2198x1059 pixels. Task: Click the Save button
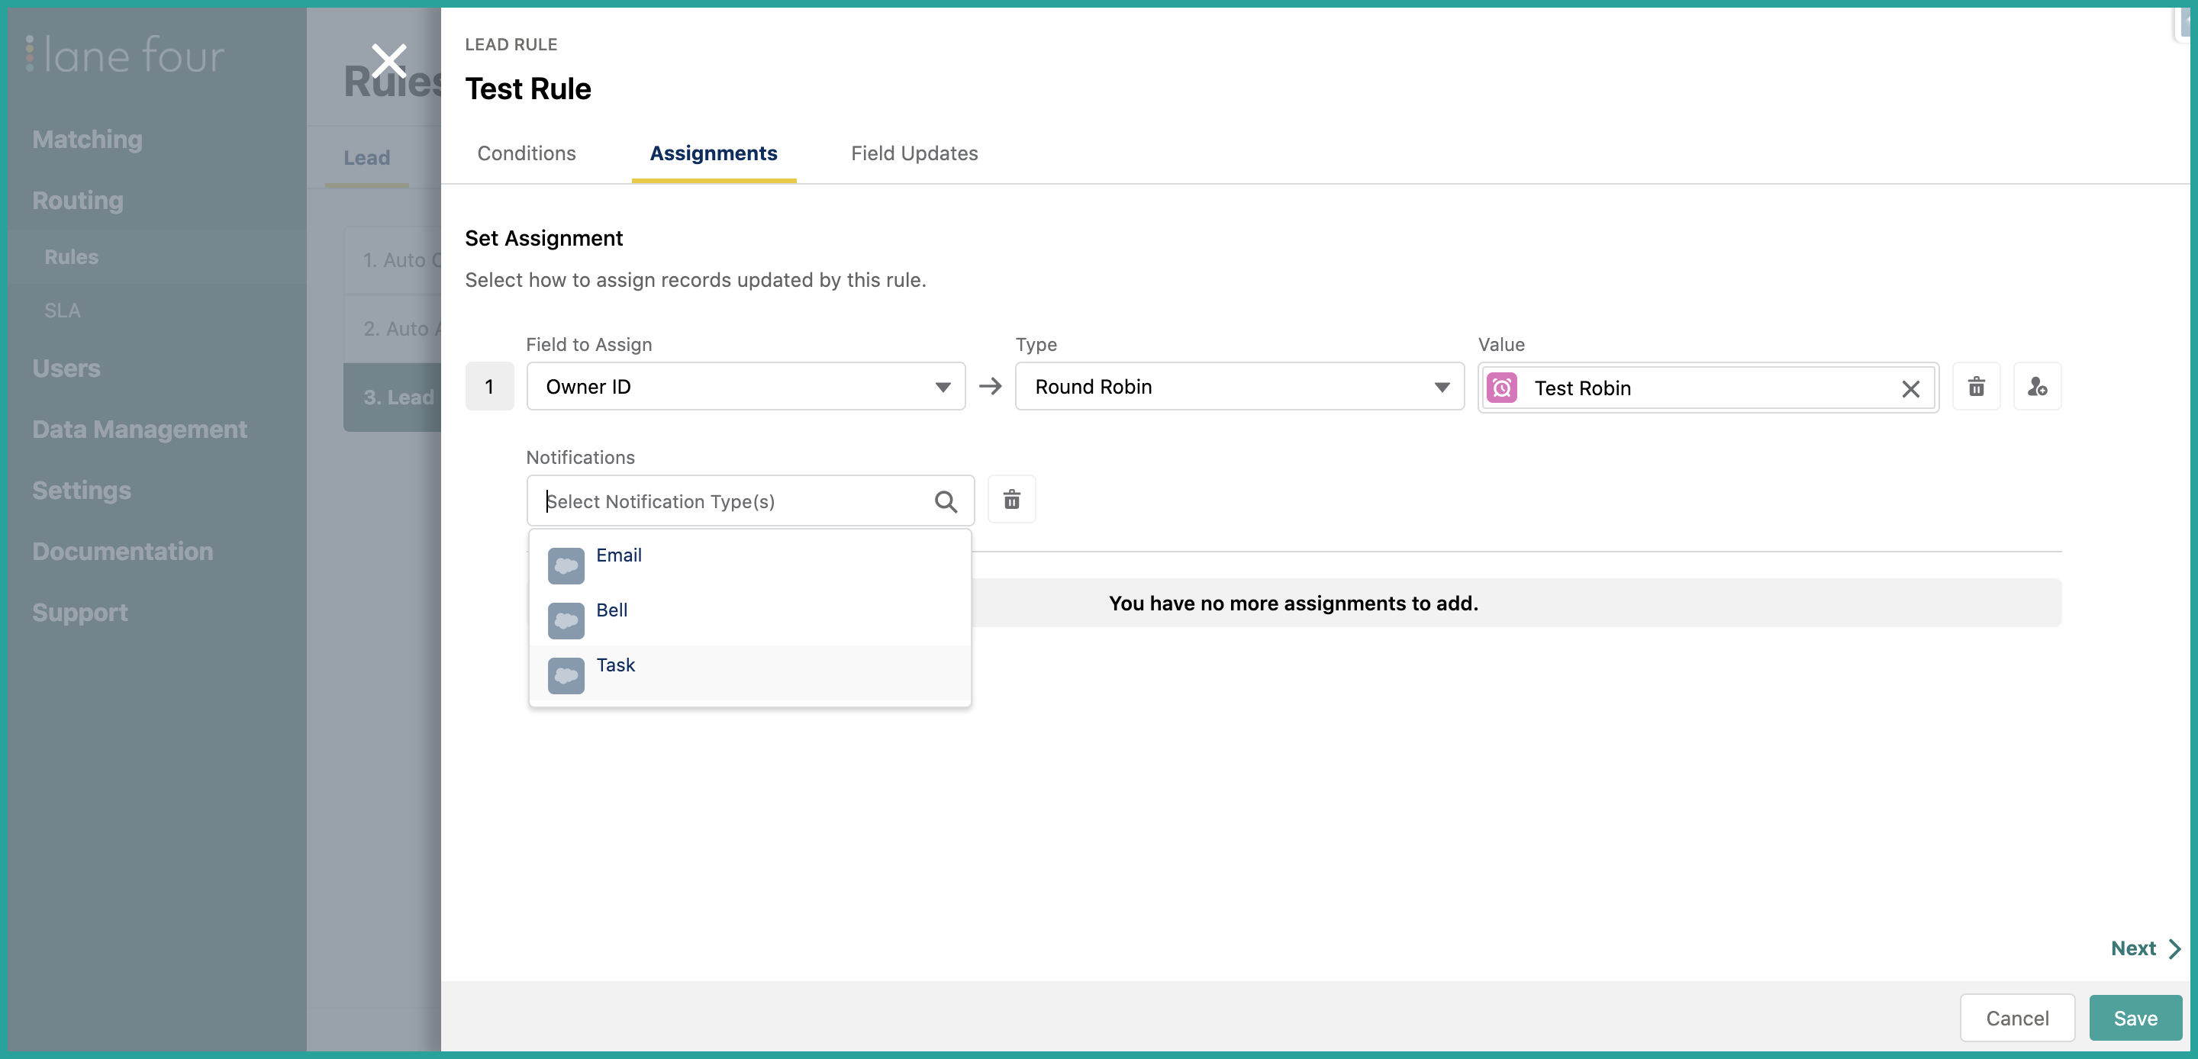(2135, 1018)
